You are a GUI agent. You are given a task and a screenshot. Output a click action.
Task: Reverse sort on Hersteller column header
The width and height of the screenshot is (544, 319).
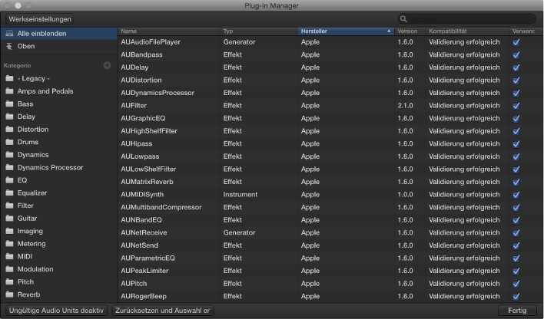[346, 31]
